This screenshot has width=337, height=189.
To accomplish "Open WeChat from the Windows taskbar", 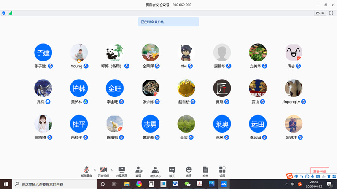I will [x=187, y=184].
